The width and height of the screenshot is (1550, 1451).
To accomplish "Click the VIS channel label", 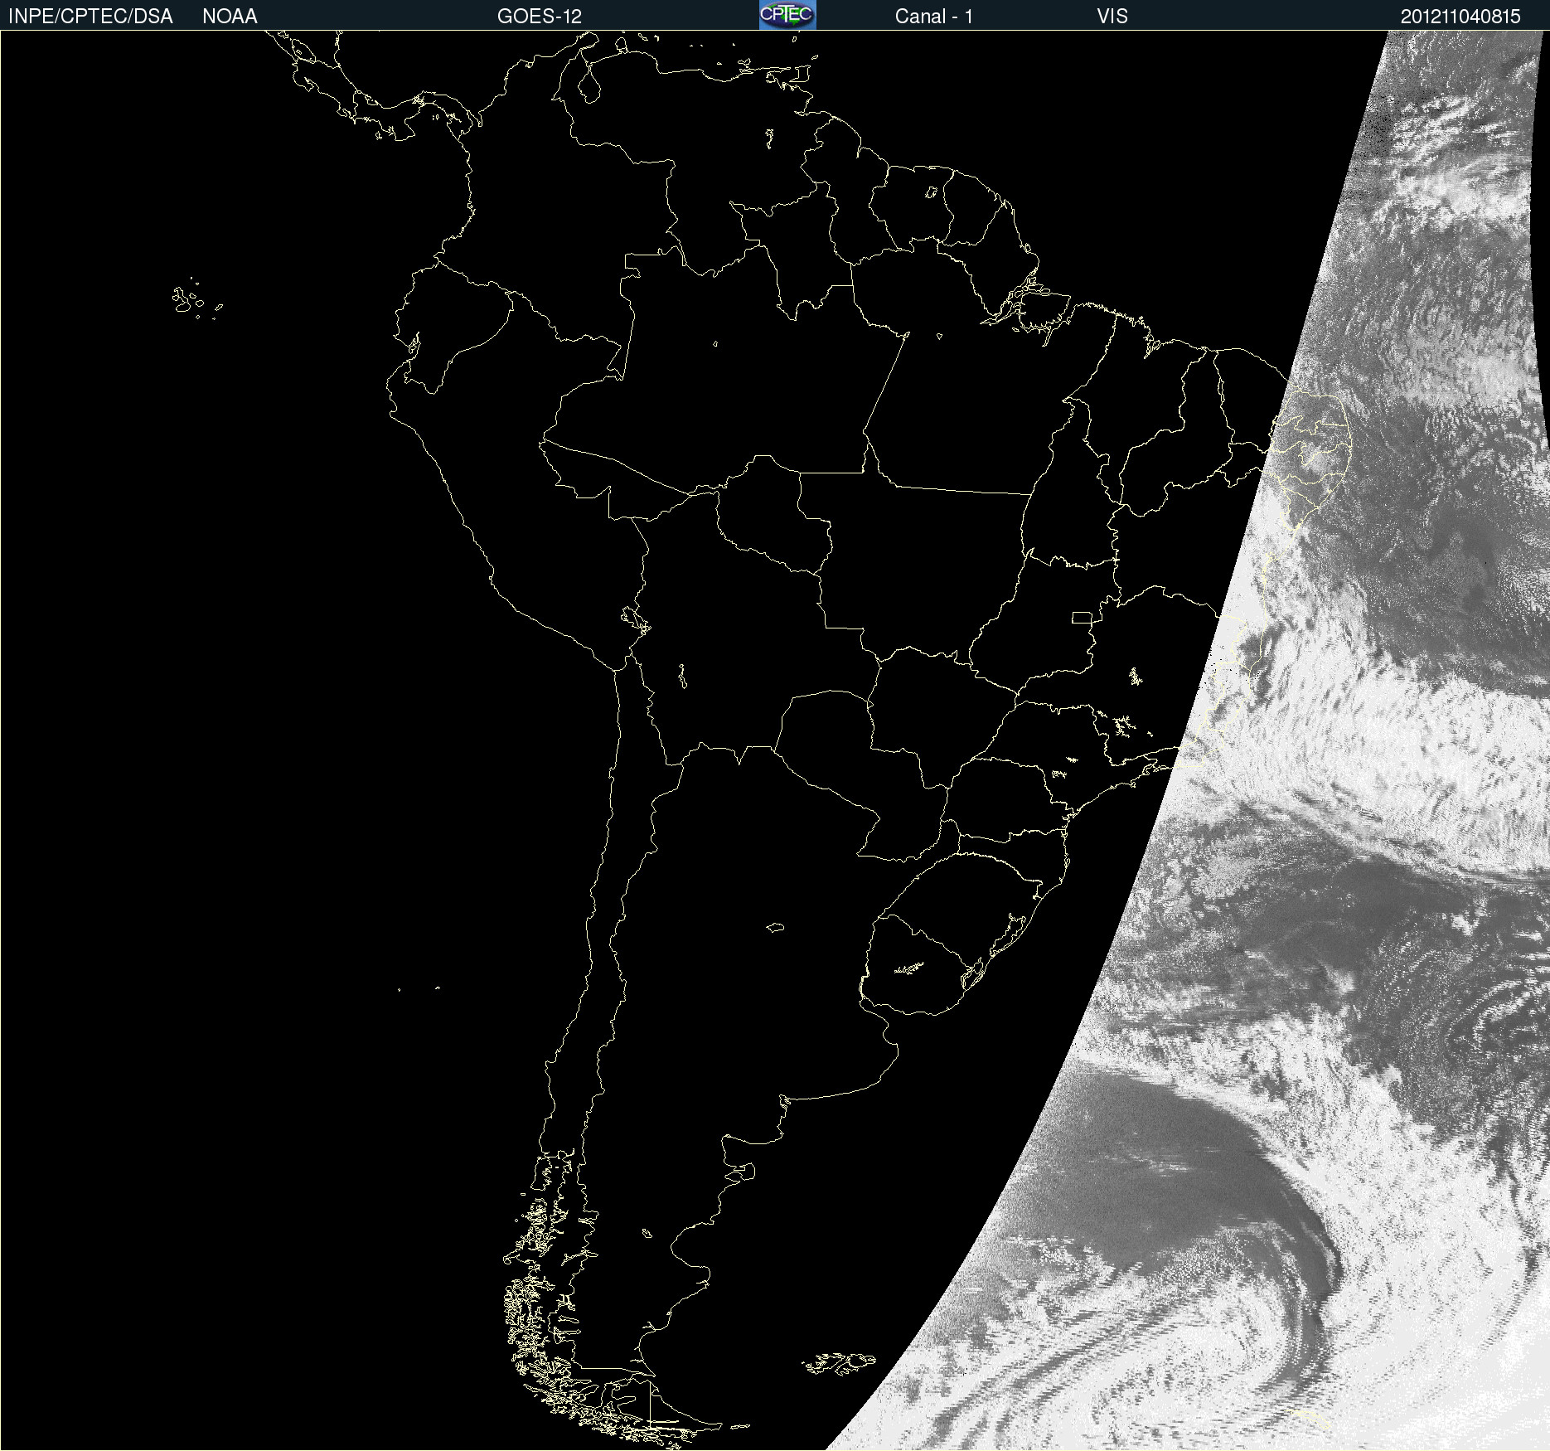I will click(1112, 17).
